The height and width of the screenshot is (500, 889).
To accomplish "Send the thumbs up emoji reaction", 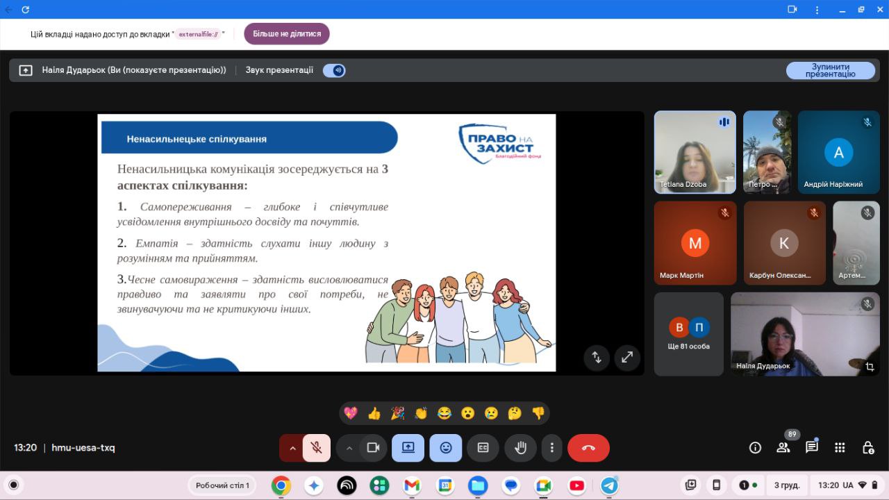I will (374, 413).
